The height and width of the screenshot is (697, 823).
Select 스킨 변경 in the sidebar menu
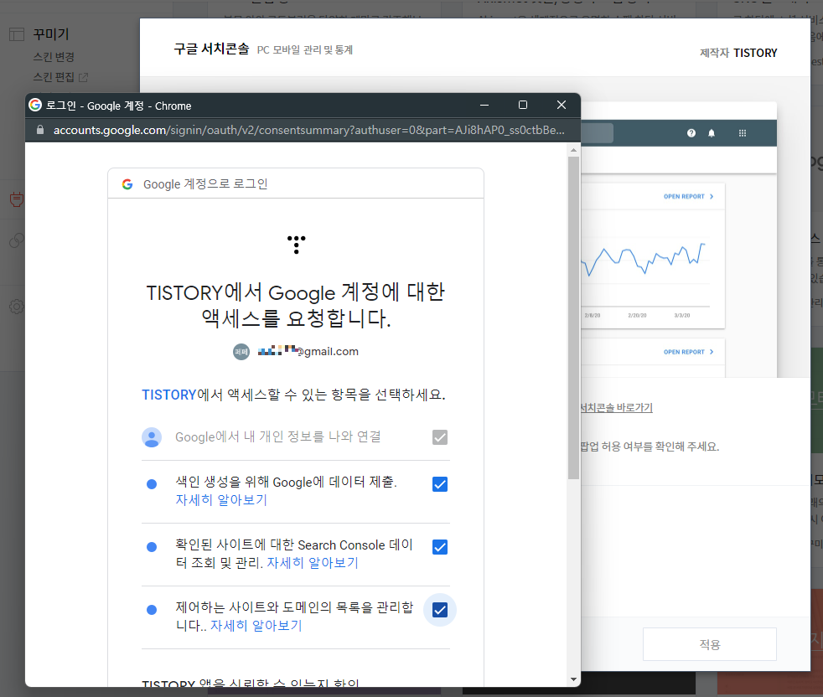click(x=54, y=57)
